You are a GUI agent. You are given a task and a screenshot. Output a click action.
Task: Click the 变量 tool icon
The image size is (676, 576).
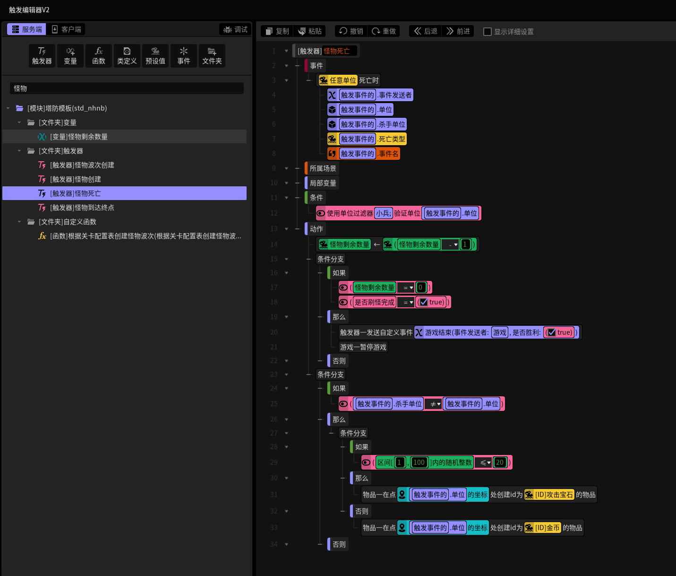70,56
